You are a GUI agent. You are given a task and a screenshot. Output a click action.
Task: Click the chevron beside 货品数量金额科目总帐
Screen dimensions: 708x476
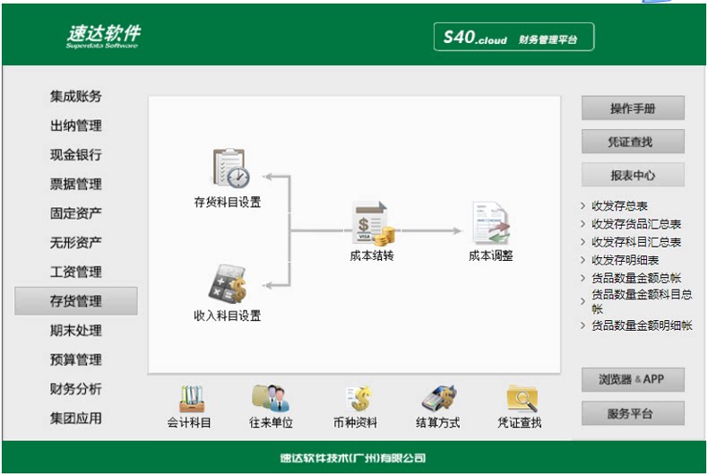(583, 301)
